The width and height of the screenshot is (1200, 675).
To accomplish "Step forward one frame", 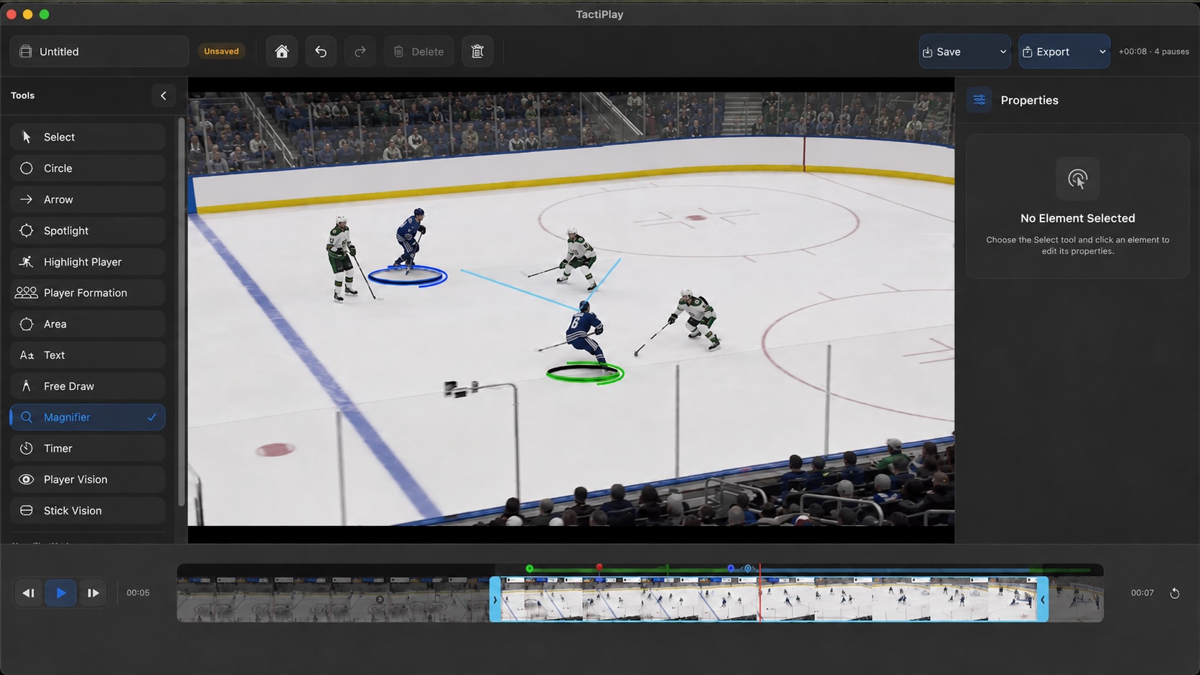I will click(93, 593).
